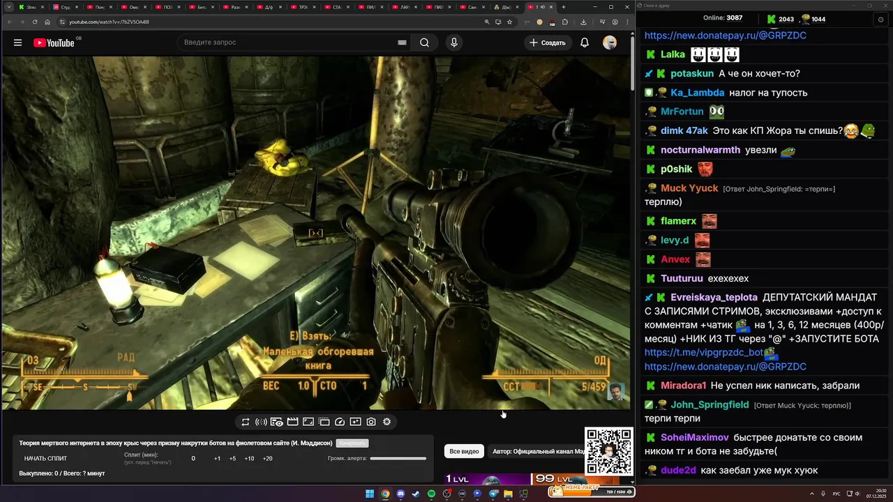The height and width of the screenshot is (502, 893).
Task: Click the QR code overlay image
Action: (609, 451)
